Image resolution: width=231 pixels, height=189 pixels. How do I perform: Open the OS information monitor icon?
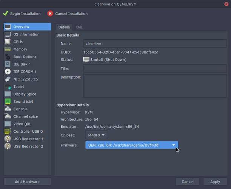point(8,34)
